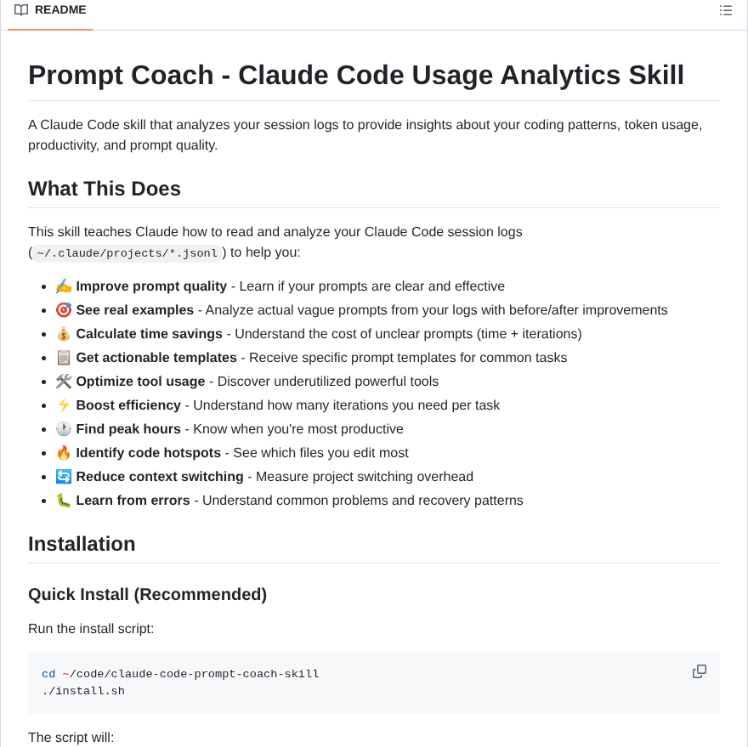Click the money bag emoji beside Calculate time savings

[63, 333]
